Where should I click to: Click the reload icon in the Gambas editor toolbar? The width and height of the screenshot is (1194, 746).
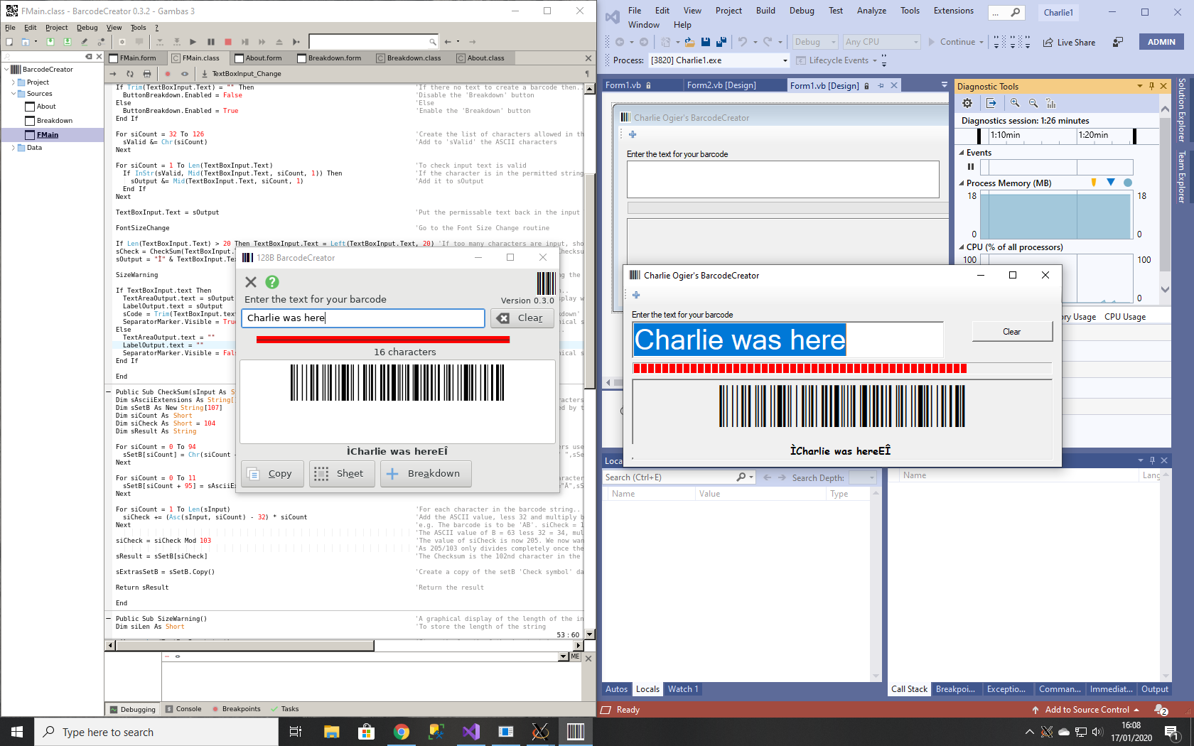point(130,73)
